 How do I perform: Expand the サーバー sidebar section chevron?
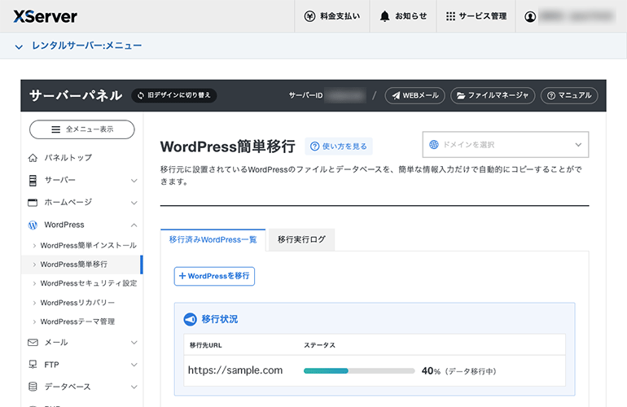[134, 181]
